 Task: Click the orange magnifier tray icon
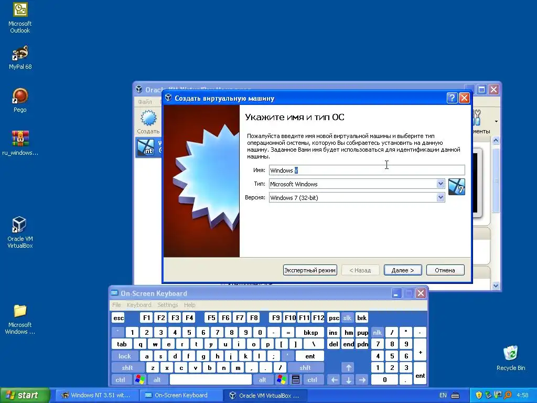(508, 396)
